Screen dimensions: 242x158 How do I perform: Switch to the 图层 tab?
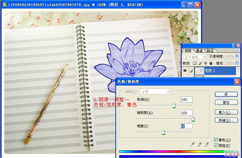(x=188, y=51)
